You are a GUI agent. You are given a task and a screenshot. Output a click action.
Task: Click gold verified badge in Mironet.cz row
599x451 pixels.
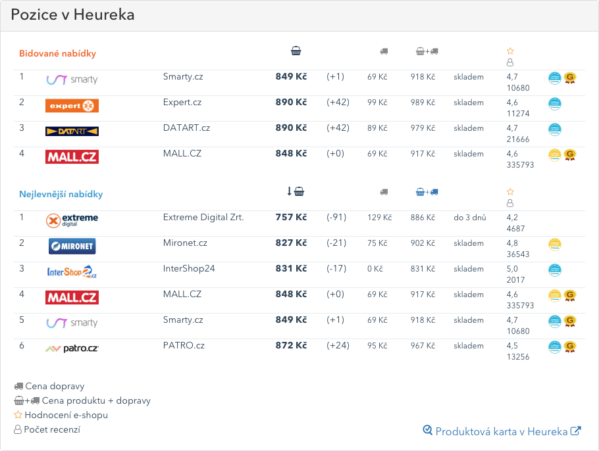point(555,244)
